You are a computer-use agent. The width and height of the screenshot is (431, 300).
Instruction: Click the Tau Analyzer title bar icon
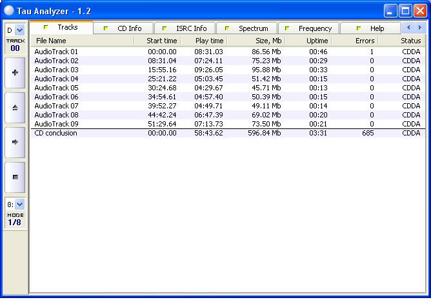9,10
